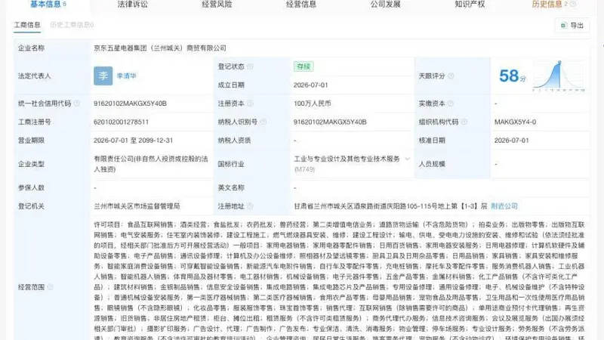Select company name 京东五星电器集团（兰州城关）商贸有限公司
Viewport: 604px width, 340px height.
pyautogui.click(x=160, y=48)
